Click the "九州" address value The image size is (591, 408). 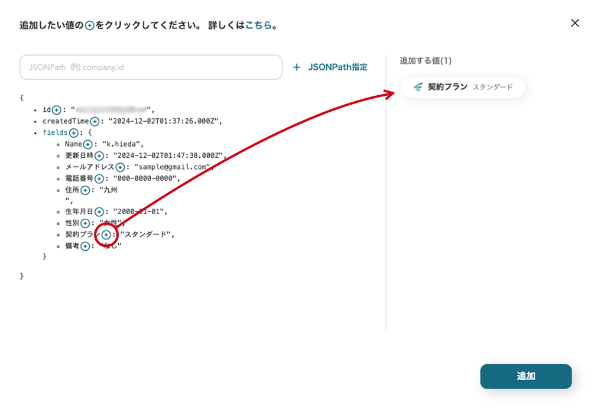click(108, 190)
